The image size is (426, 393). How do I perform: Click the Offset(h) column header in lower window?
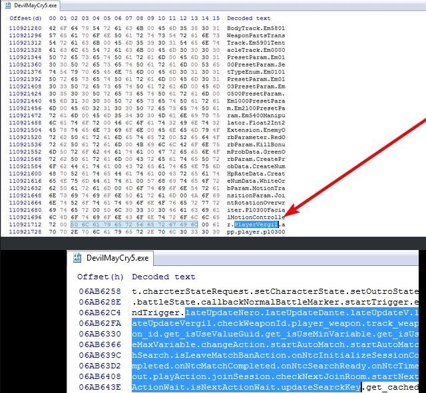coord(101,277)
